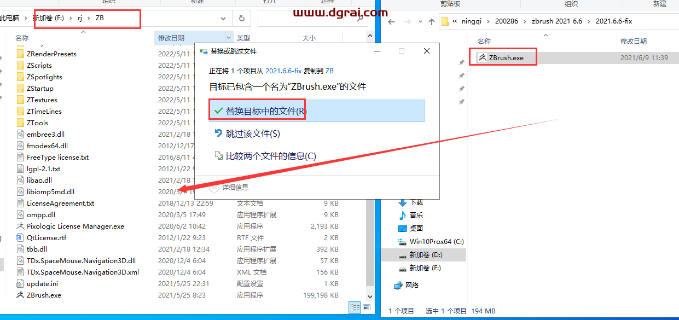
Task: Select the ZTools folder icon
Action: click(21, 123)
